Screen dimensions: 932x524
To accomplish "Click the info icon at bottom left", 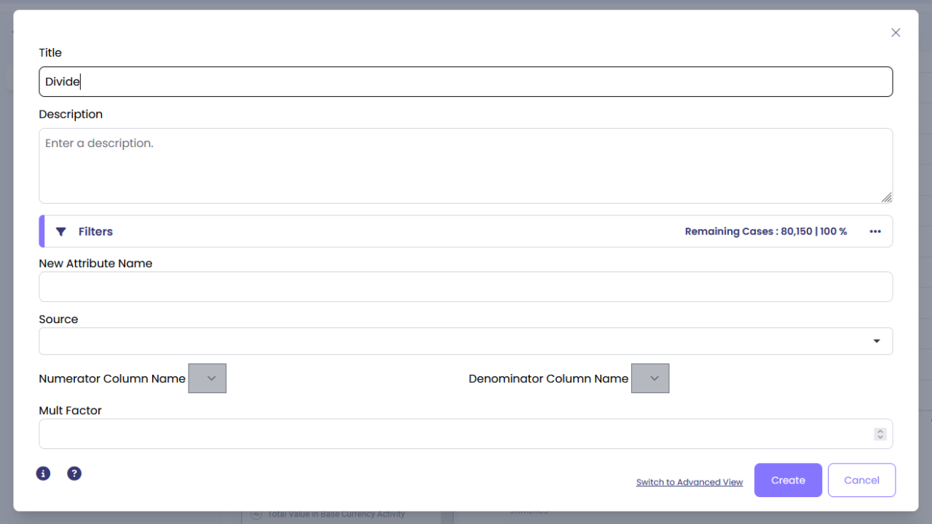I will coord(44,474).
